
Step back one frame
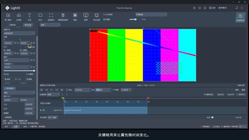[47, 90]
